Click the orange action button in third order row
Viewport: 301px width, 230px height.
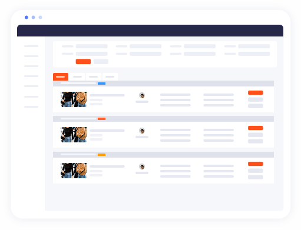point(256,164)
